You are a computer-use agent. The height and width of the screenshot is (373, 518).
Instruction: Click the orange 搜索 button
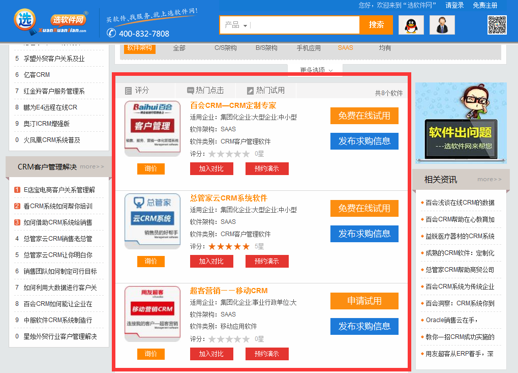pyautogui.click(x=376, y=25)
